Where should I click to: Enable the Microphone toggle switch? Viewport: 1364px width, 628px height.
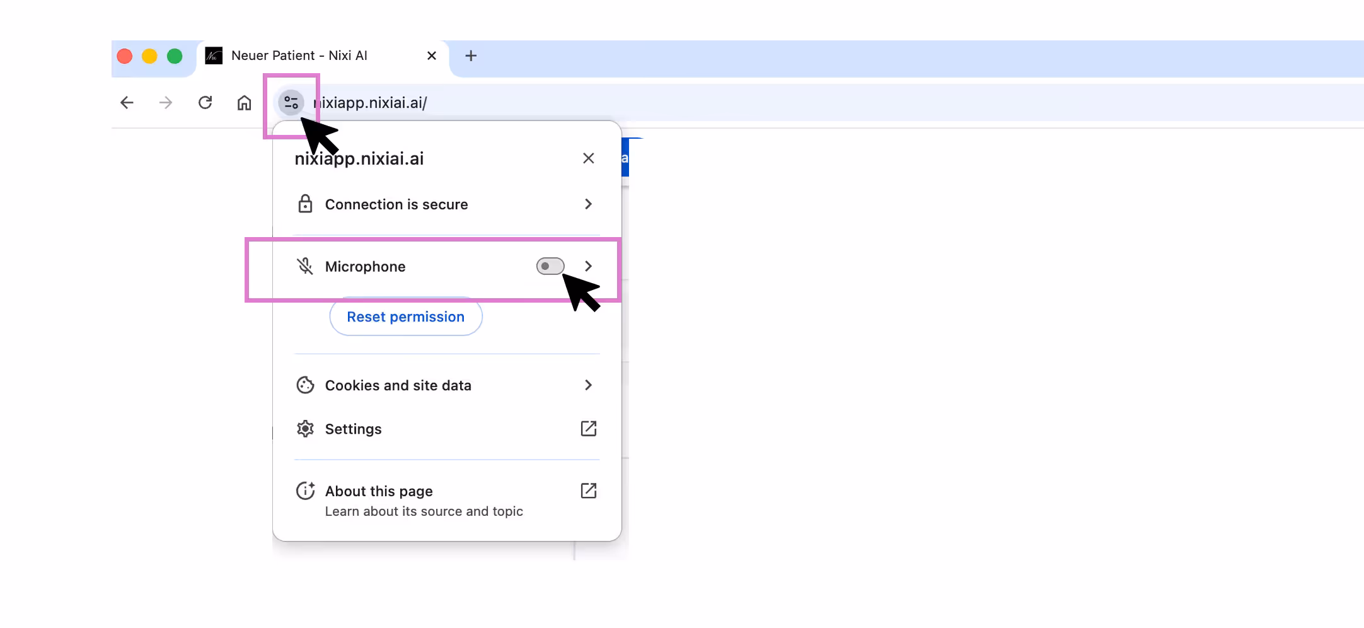tap(550, 266)
